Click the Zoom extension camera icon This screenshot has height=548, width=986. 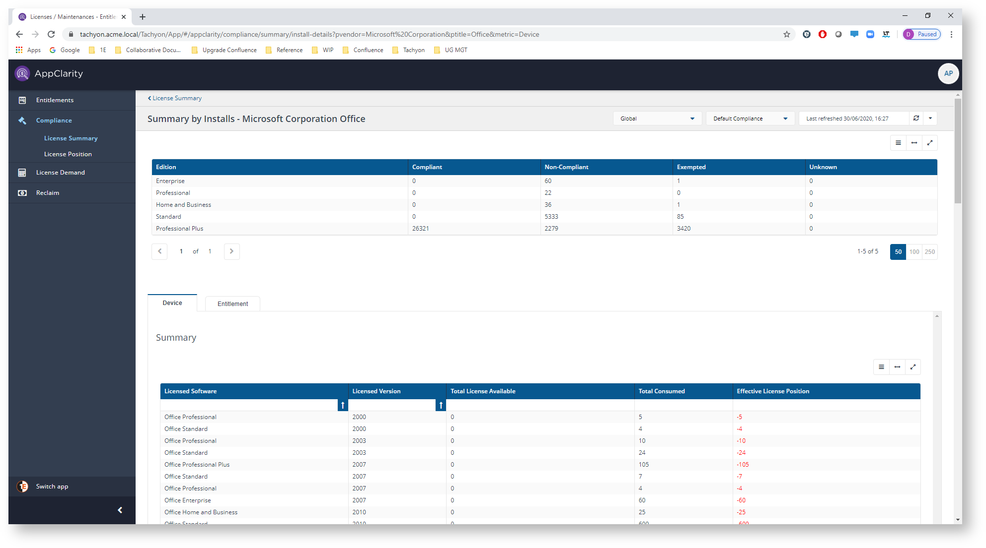[870, 34]
